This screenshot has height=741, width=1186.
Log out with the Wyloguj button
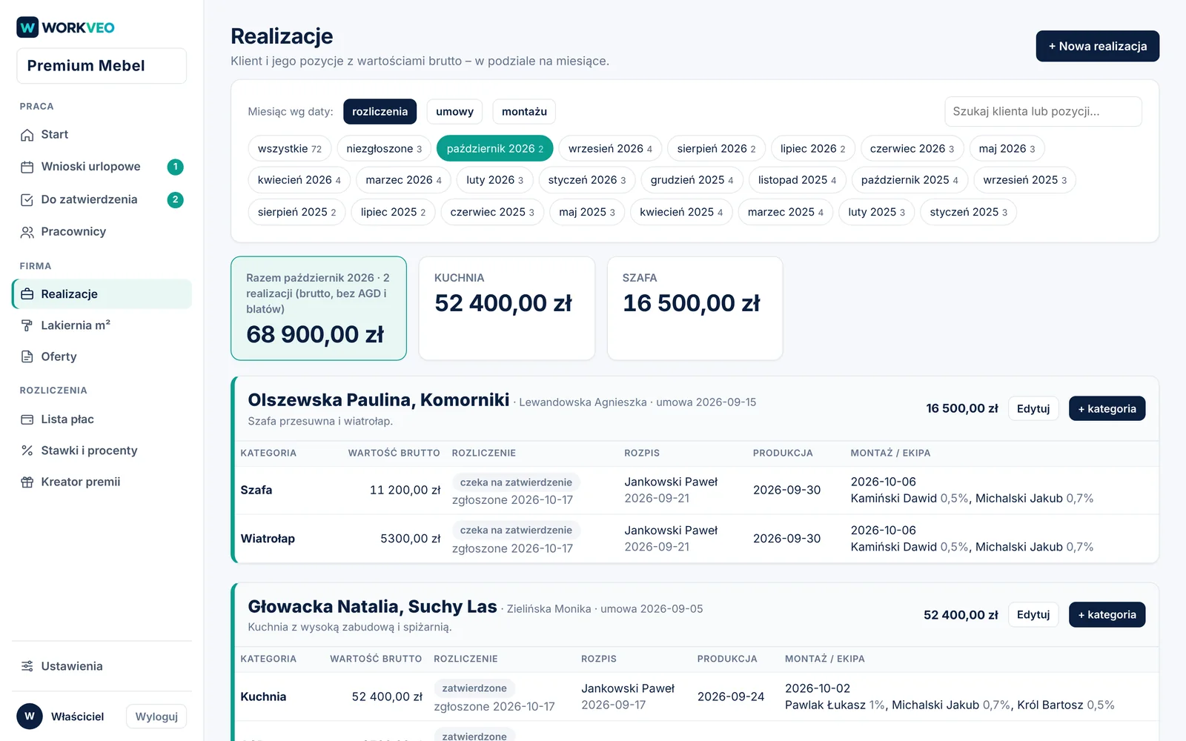tap(156, 717)
